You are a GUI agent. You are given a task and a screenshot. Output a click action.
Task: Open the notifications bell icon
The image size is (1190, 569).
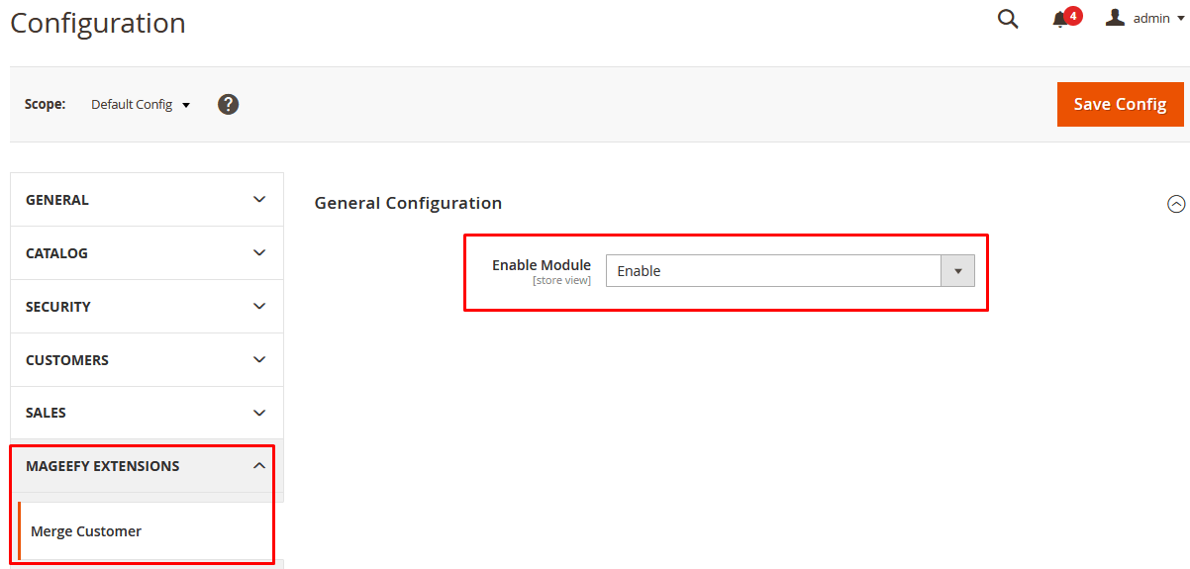point(1060,20)
